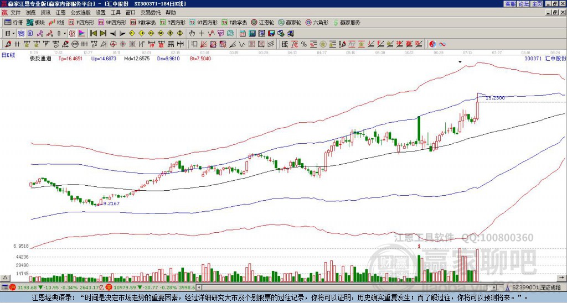The height and width of the screenshot is (303, 567).
Task: Click the 9.2167 low price label
Action: pyautogui.click(x=111, y=203)
